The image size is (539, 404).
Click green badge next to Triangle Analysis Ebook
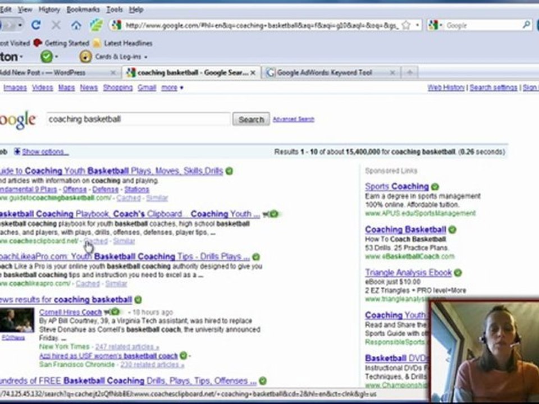point(458,273)
